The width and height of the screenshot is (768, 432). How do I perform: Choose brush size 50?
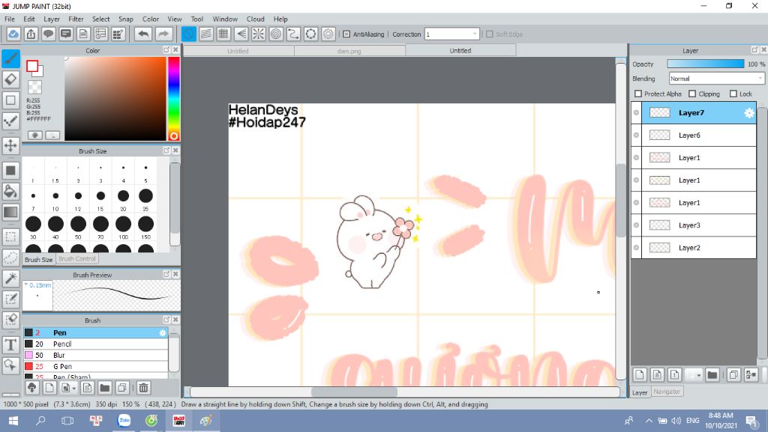pyautogui.click(x=78, y=227)
